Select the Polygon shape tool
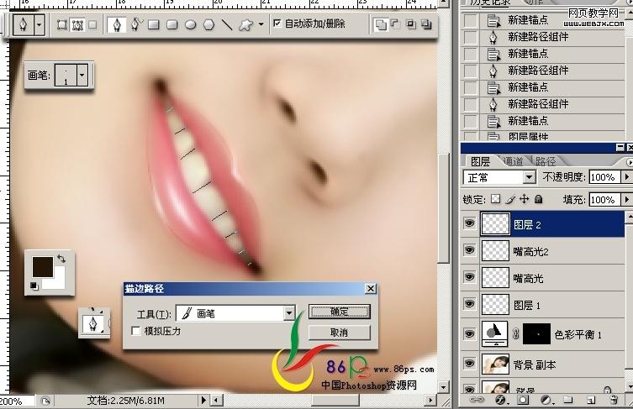This screenshot has height=409, width=633. coord(208,25)
